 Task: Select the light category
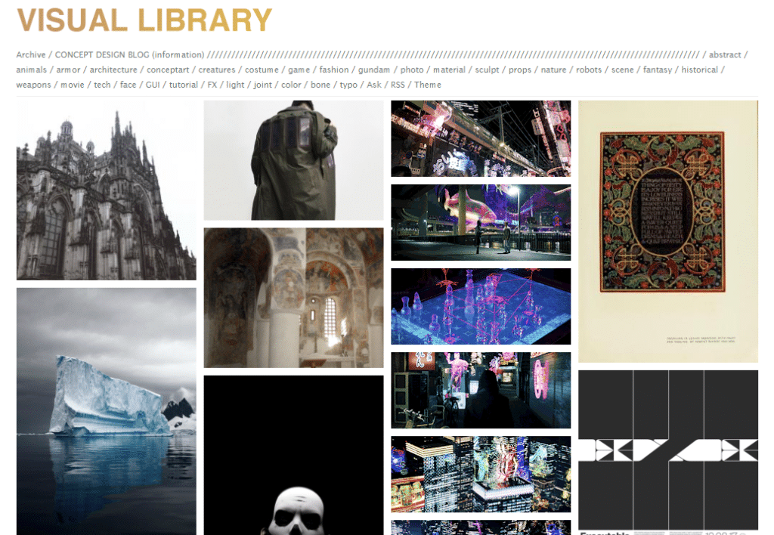235,85
